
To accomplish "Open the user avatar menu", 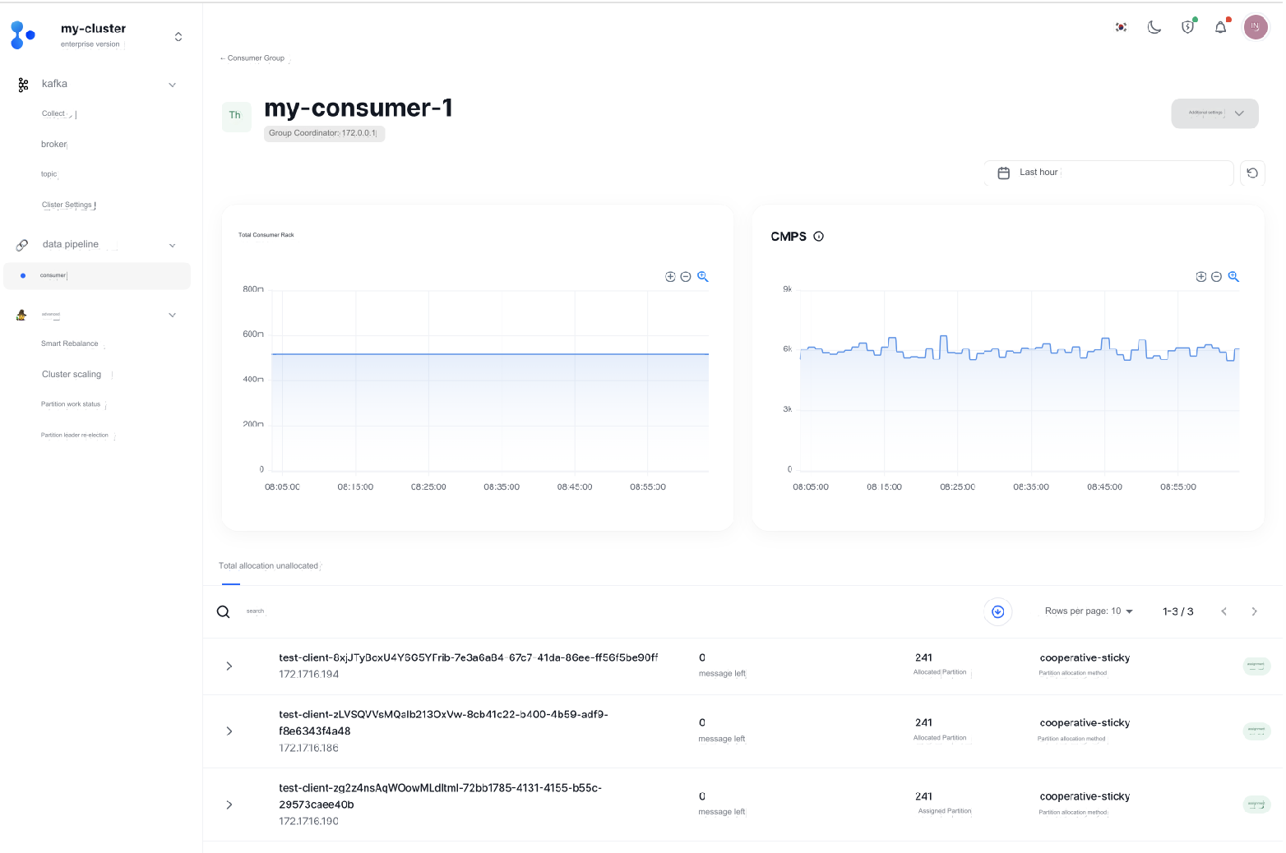I will coord(1255,27).
